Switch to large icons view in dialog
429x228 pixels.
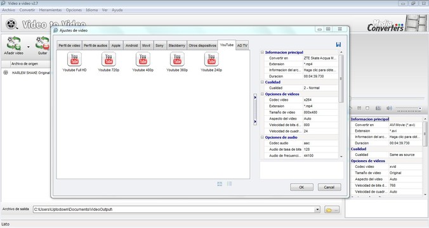click(x=220, y=184)
